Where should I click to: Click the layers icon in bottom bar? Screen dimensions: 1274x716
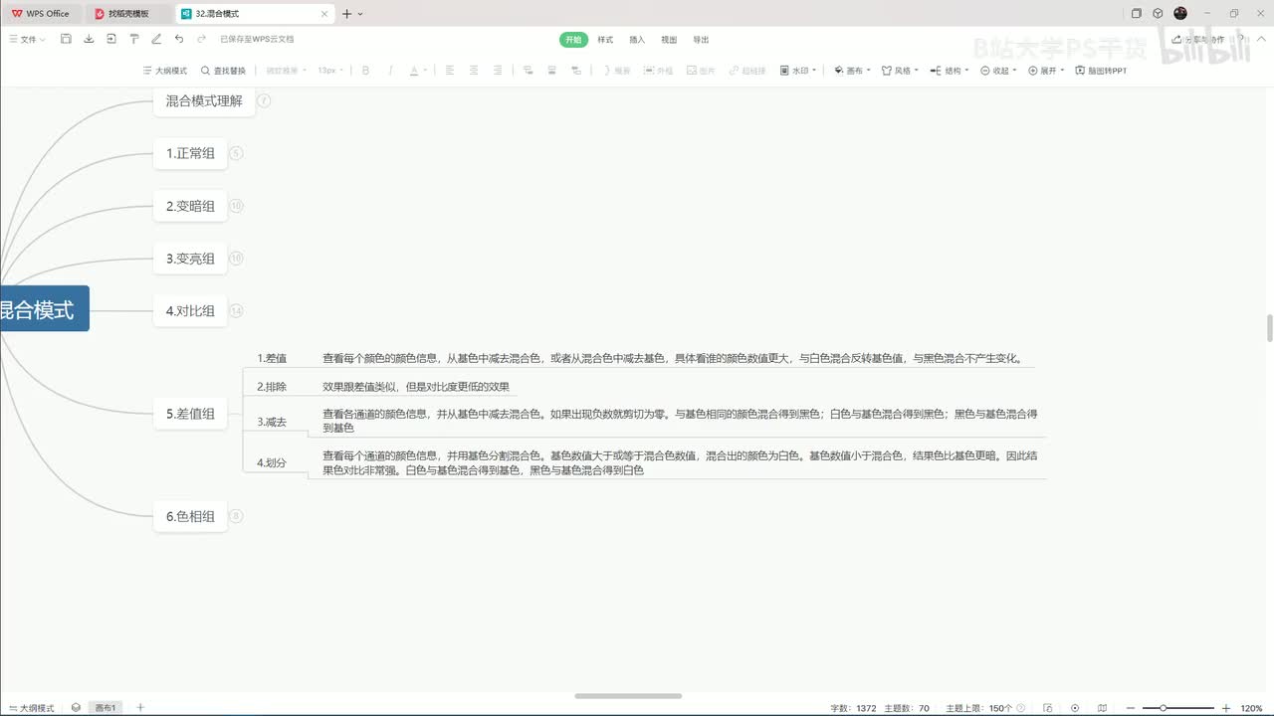(76, 707)
